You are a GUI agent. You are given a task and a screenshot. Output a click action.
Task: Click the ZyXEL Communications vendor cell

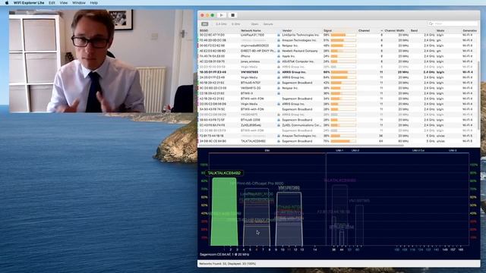tap(301, 125)
